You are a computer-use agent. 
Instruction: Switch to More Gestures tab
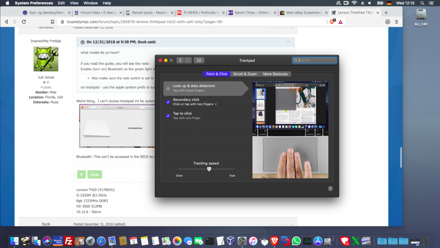(275, 74)
